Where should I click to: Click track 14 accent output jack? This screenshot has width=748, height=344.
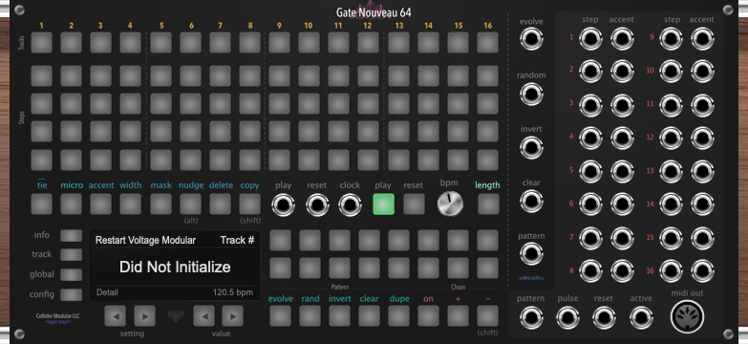click(x=702, y=204)
